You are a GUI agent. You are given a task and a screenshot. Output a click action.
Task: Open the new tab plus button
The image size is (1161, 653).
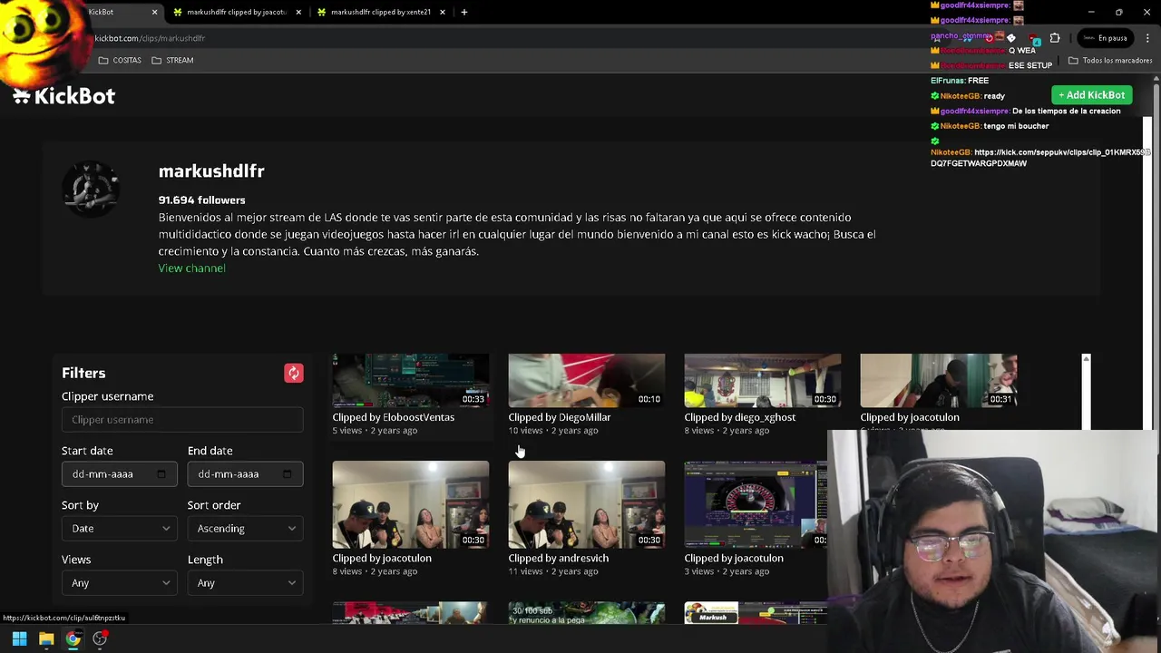point(463,12)
